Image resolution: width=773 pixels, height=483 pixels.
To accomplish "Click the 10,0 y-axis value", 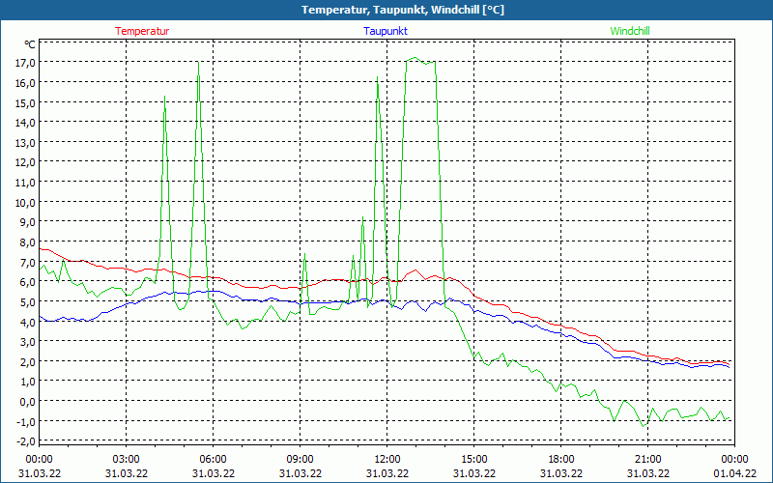I will (x=26, y=203).
